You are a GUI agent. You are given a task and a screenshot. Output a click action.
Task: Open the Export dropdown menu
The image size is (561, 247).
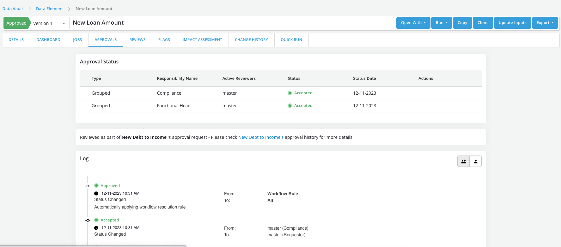[545, 23]
